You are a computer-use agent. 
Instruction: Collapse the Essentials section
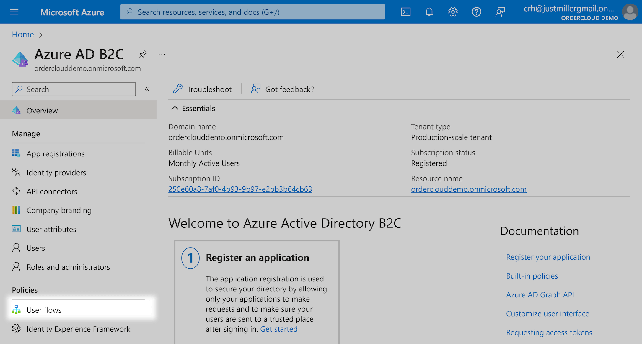tap(175, 108)
